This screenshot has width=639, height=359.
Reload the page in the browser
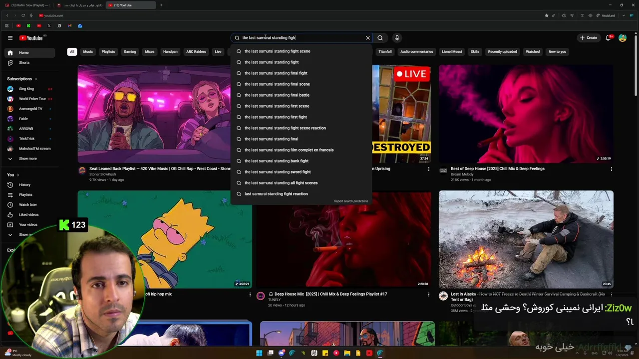pos(23,15)
